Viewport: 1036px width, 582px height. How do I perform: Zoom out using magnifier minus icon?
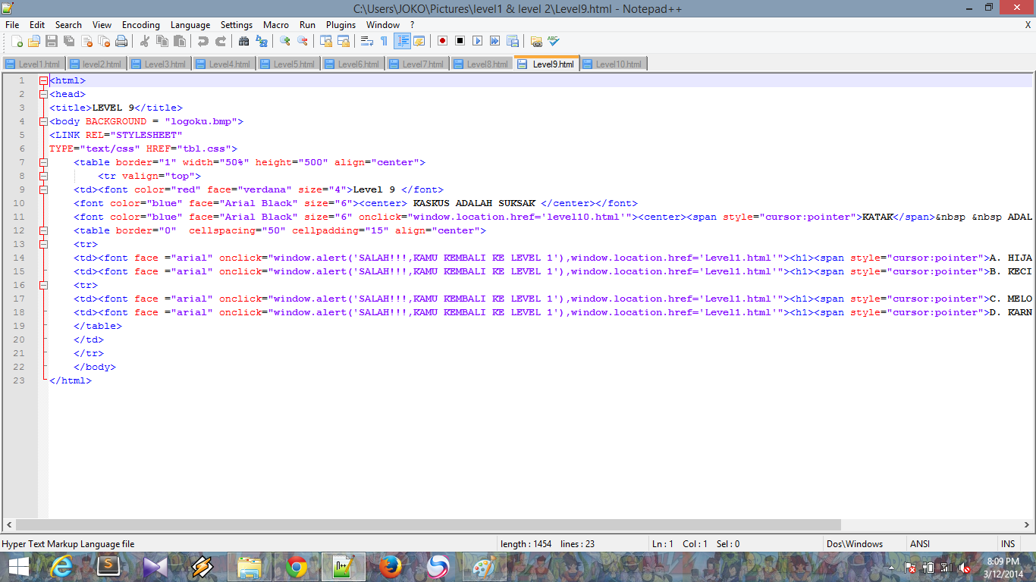tap(302, 41)
